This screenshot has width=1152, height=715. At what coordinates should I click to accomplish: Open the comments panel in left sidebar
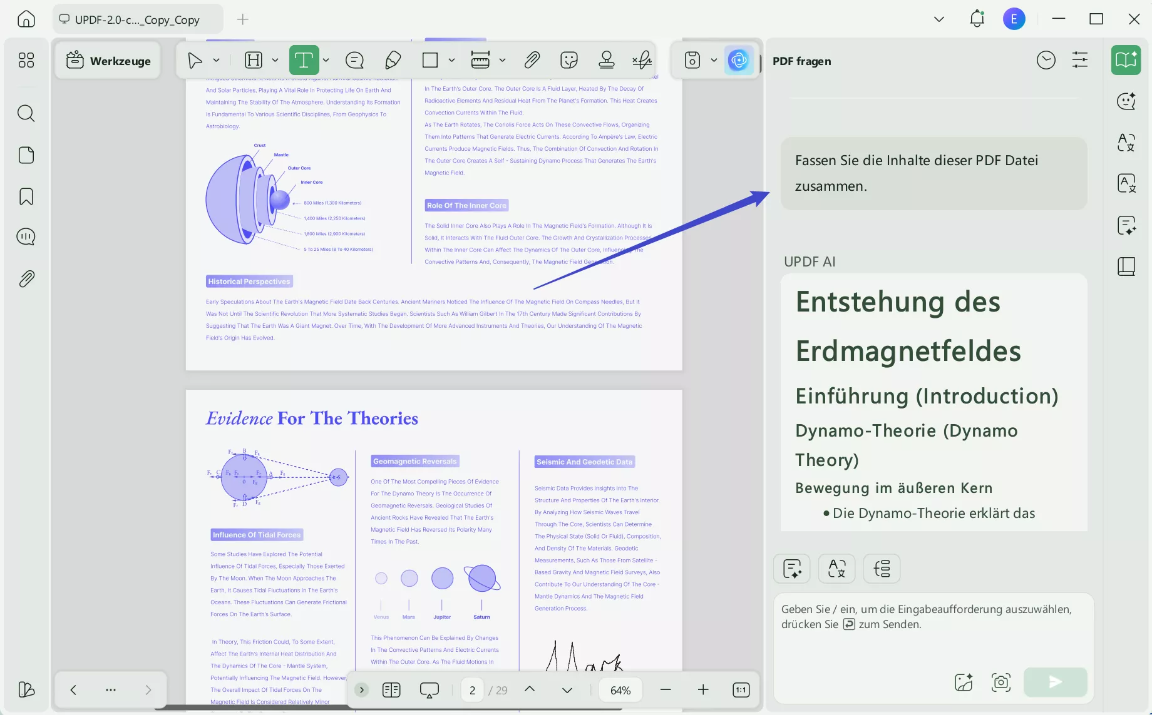(26, 237)
